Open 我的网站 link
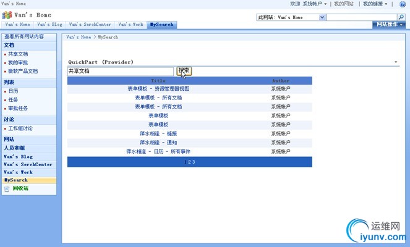 coord(344,4)
